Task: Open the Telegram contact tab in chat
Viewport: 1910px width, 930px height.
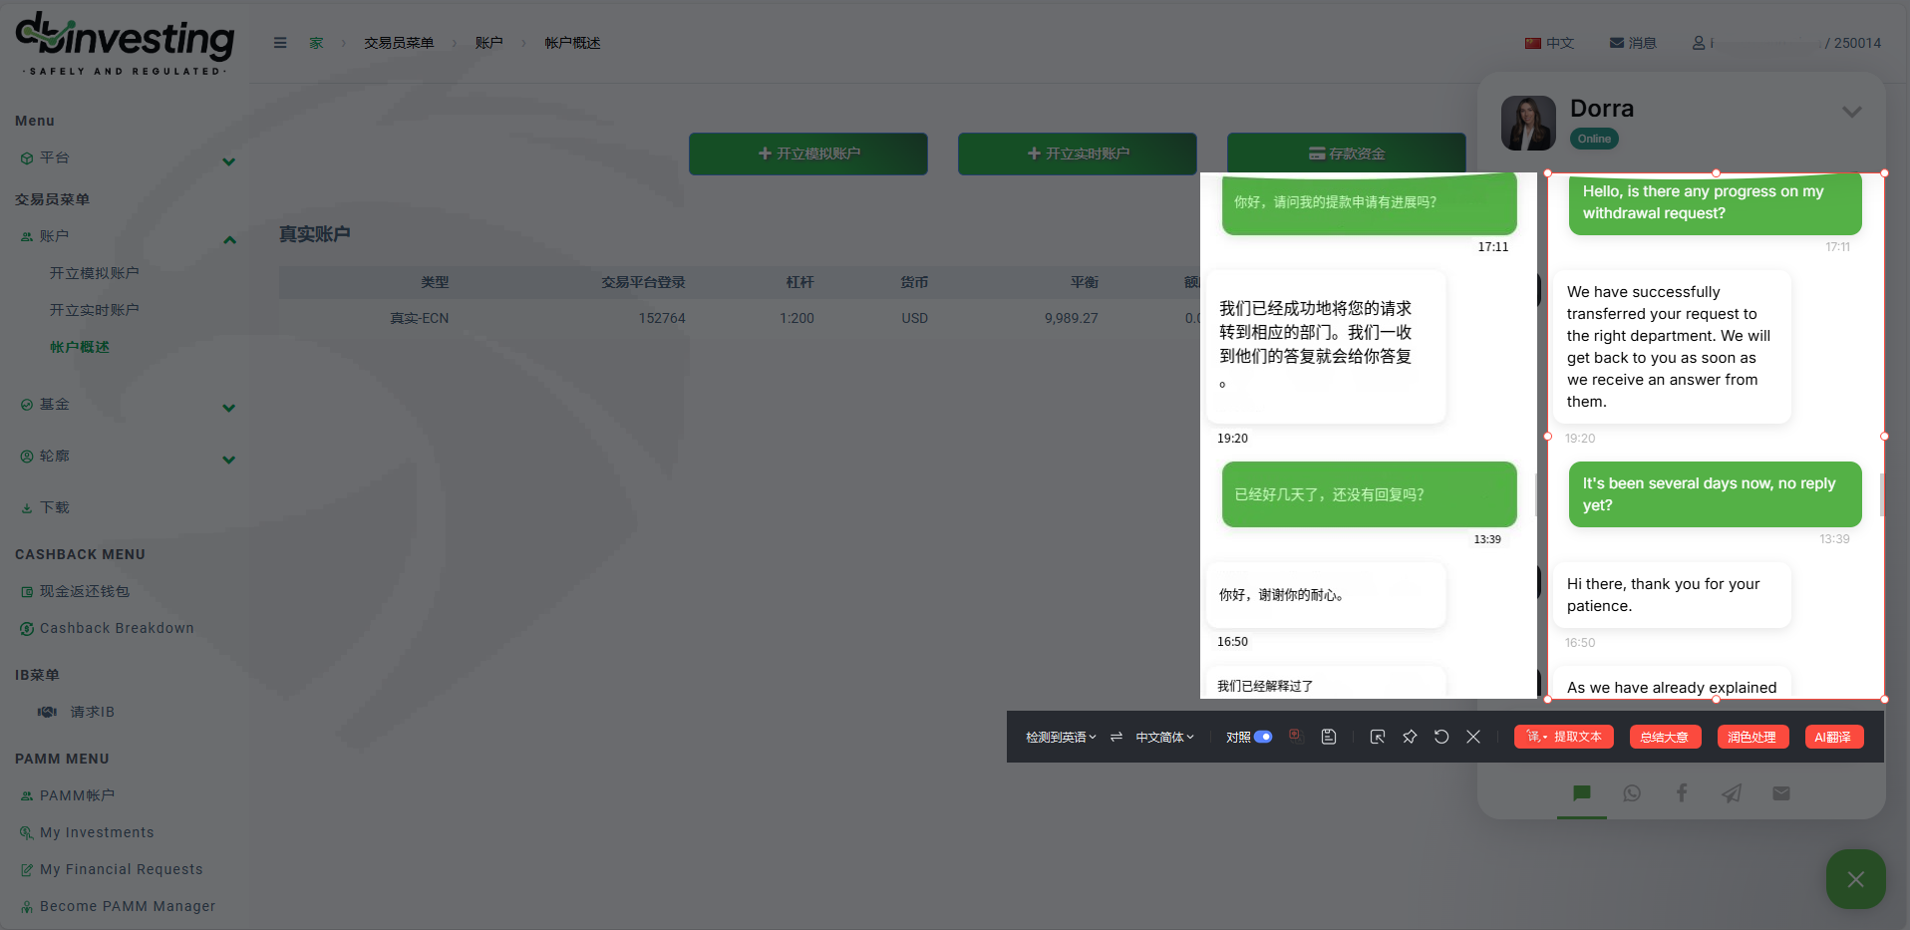Action: (x=1732, y=793)
